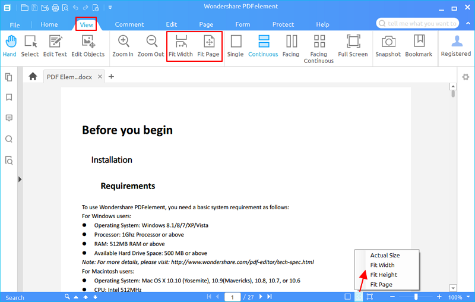Click the Print icon in quick toolbar
The image size is (475, 302).
click(55, 8)
